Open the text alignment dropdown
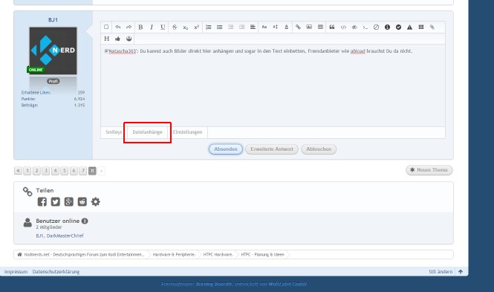 [253, 27]
